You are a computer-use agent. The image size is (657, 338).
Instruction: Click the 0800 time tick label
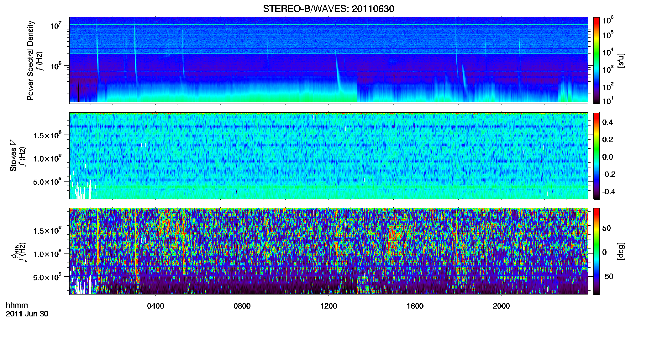pyautogui.click(x=242, y=306)
